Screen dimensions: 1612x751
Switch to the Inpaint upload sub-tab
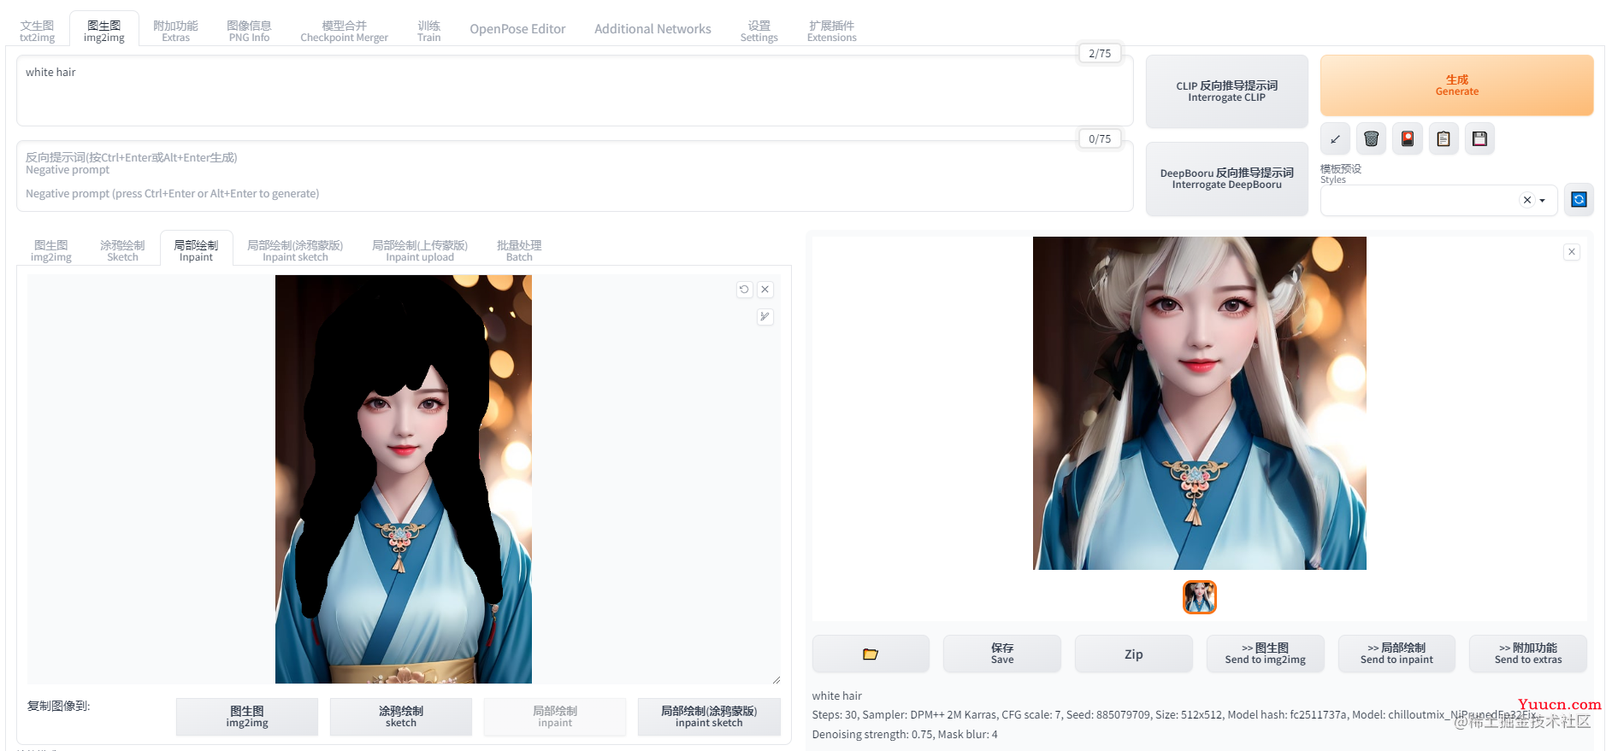[420, 250]
